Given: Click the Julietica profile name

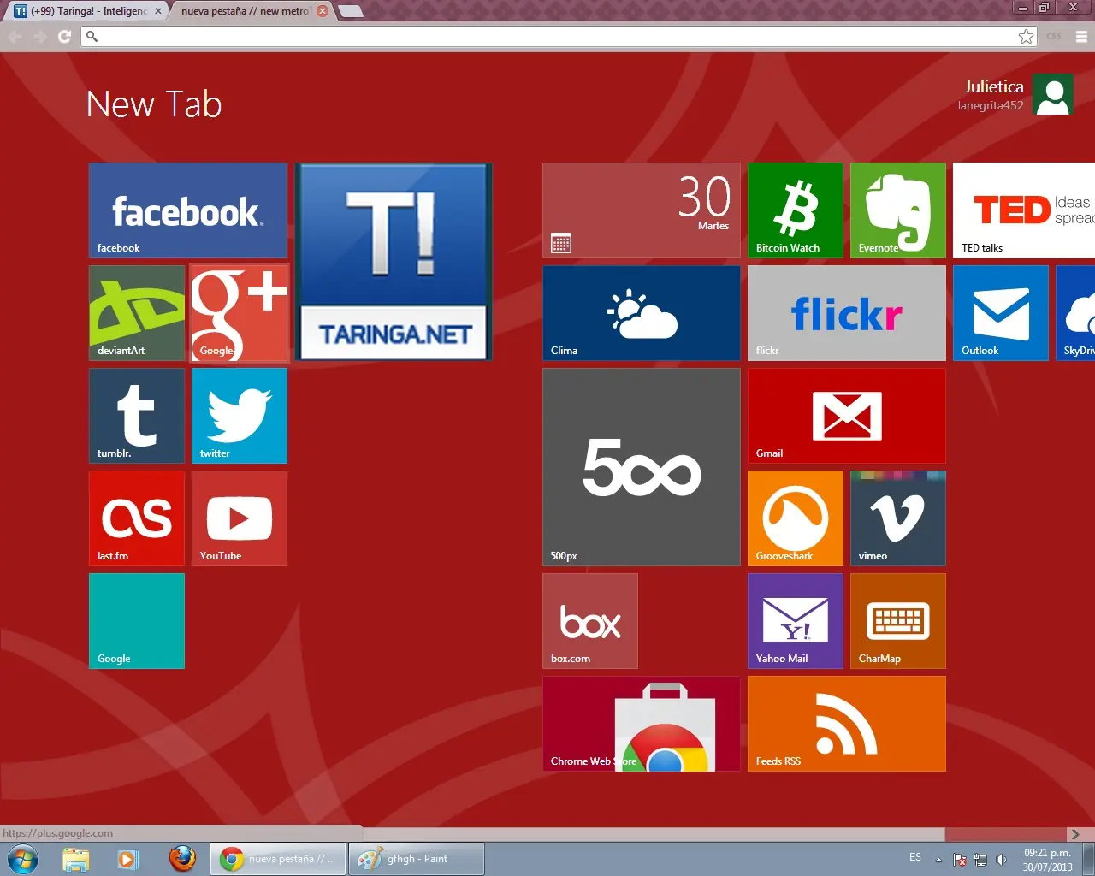Looking at the screenshot, I should [x=994, y=86].
